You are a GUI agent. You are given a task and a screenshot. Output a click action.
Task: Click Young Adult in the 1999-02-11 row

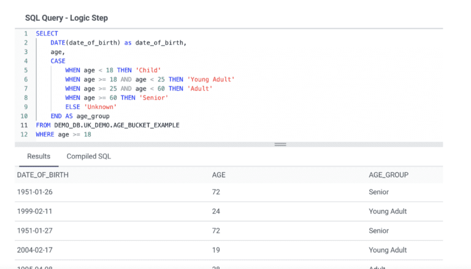388,211
